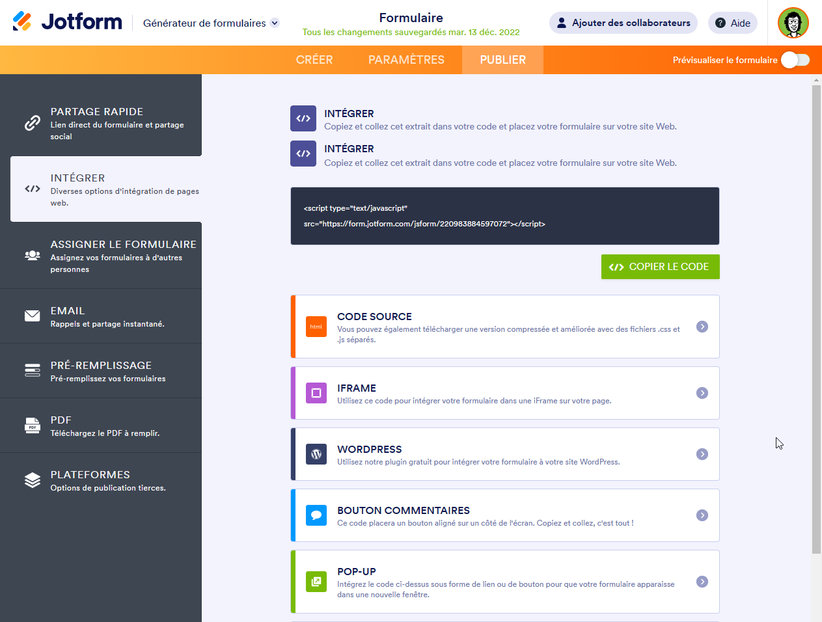The width and height of the screenshot is (822, 622).
Task: Click Ajouter des collaborateurs button
Action: pos(623,23)
